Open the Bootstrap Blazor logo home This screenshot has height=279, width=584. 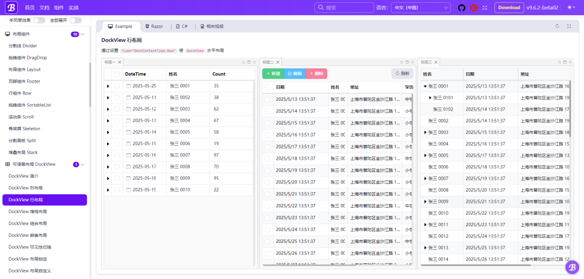11,8
